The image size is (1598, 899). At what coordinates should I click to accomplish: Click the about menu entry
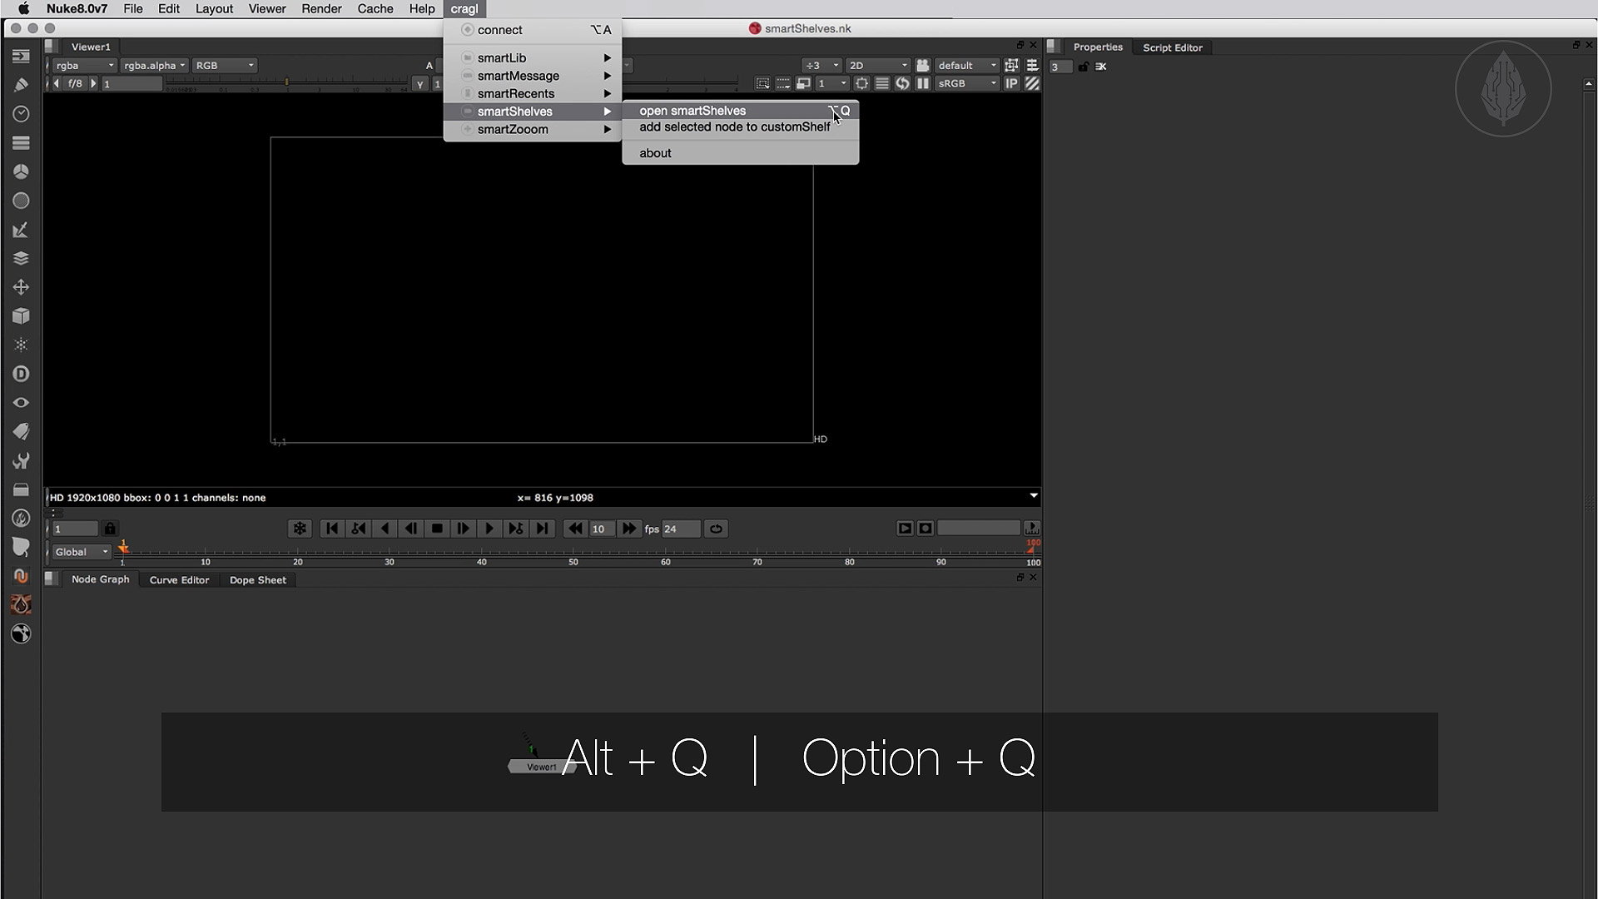pyautogui.click(x=655, y=153)
